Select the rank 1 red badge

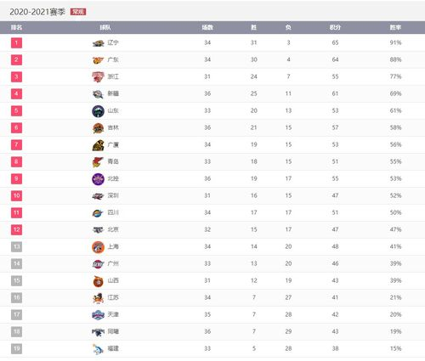[x=16, y=42]
